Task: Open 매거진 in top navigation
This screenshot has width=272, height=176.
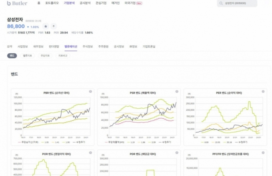Action: click(x=116, y=3)
